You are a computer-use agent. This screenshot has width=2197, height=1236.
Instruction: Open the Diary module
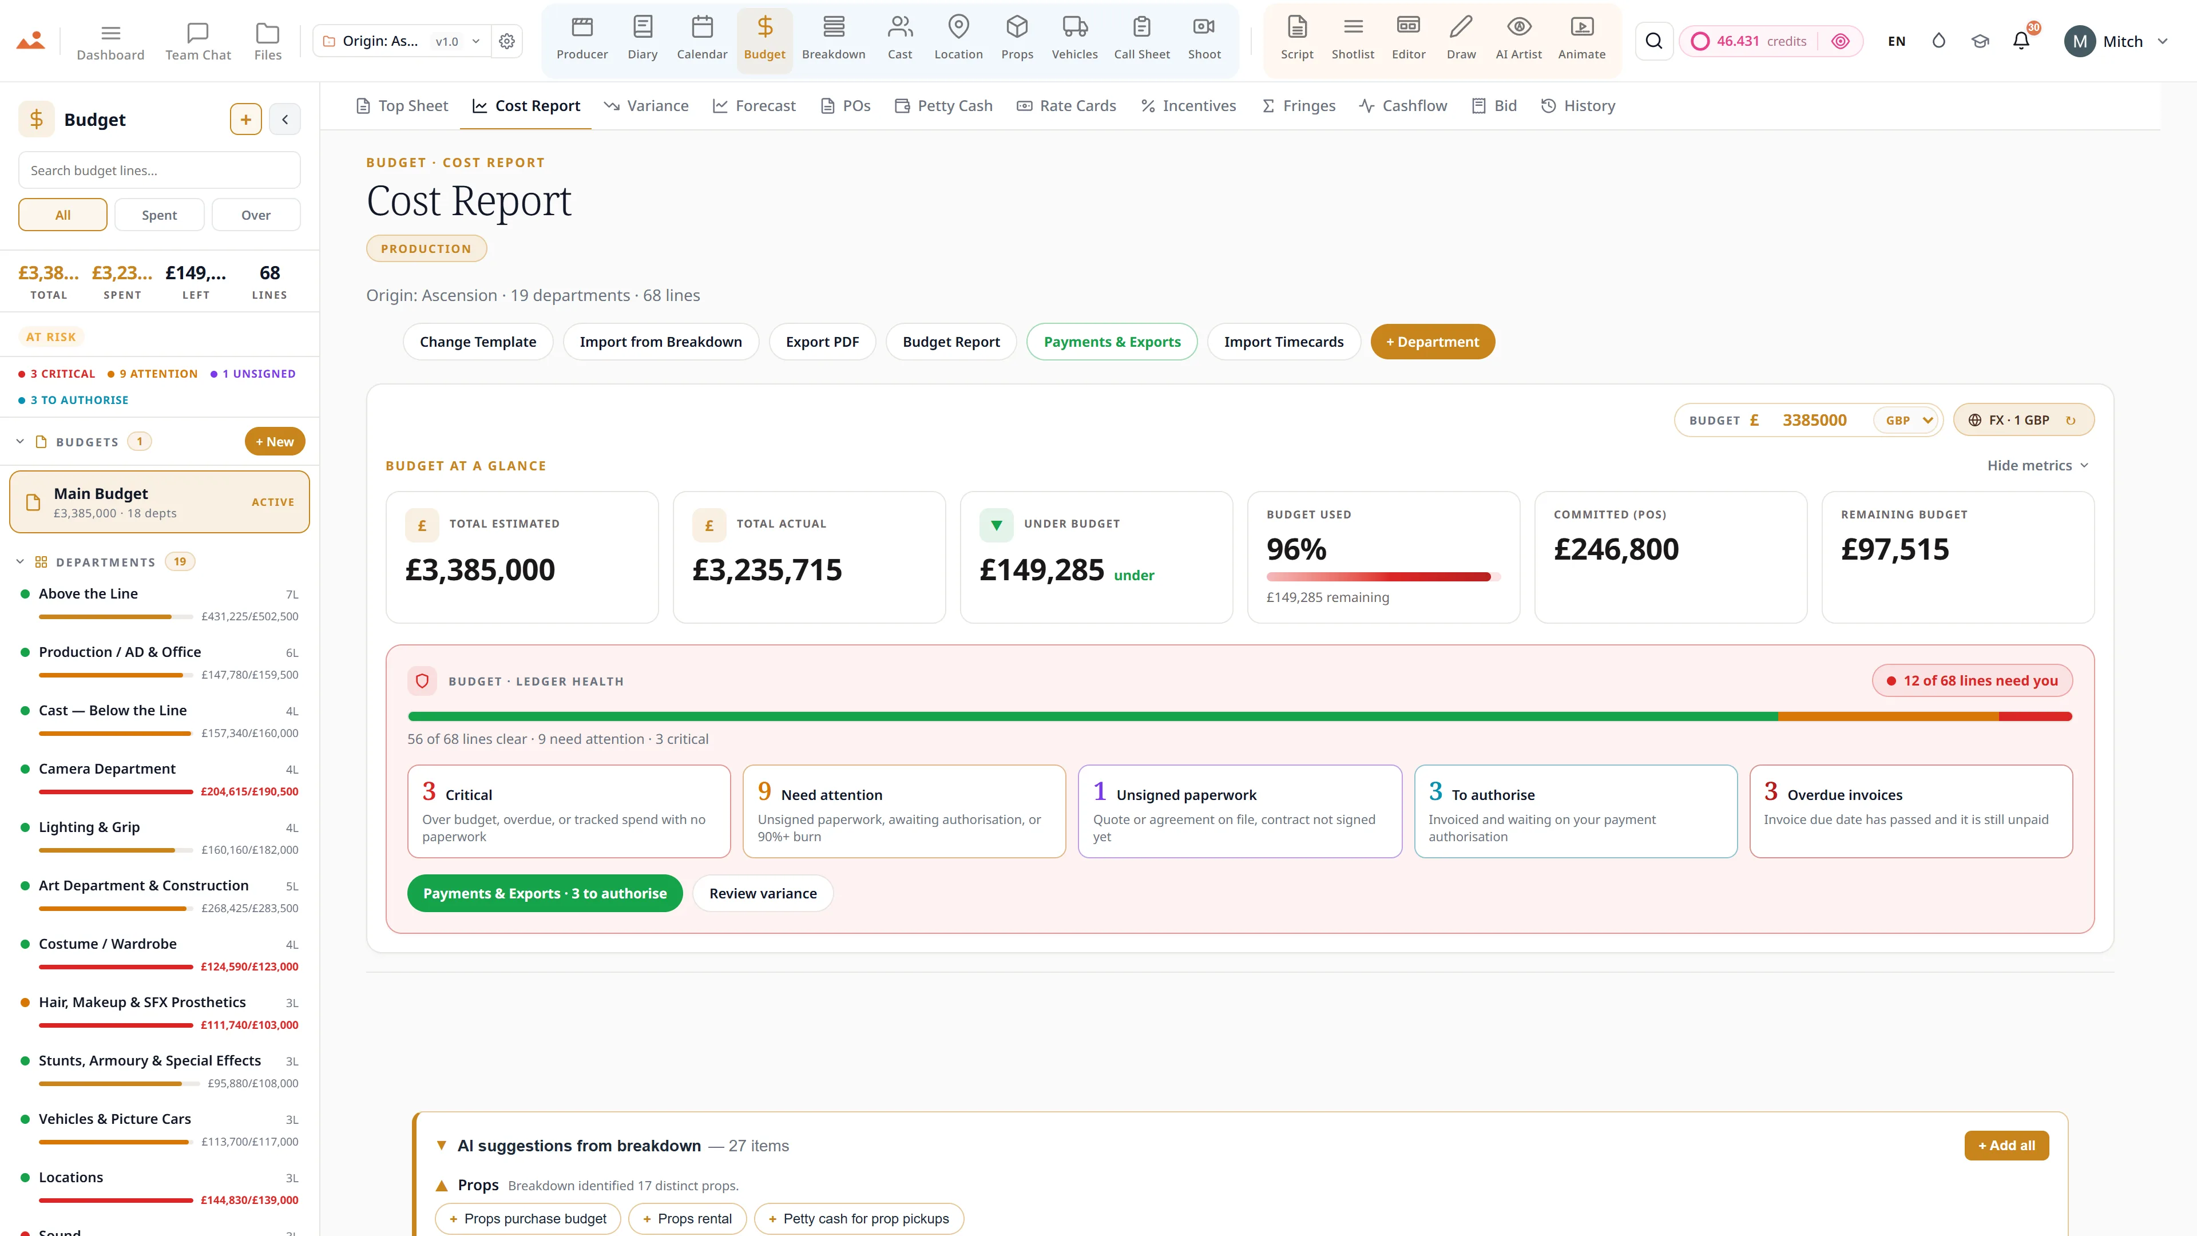tap(642, 39)
